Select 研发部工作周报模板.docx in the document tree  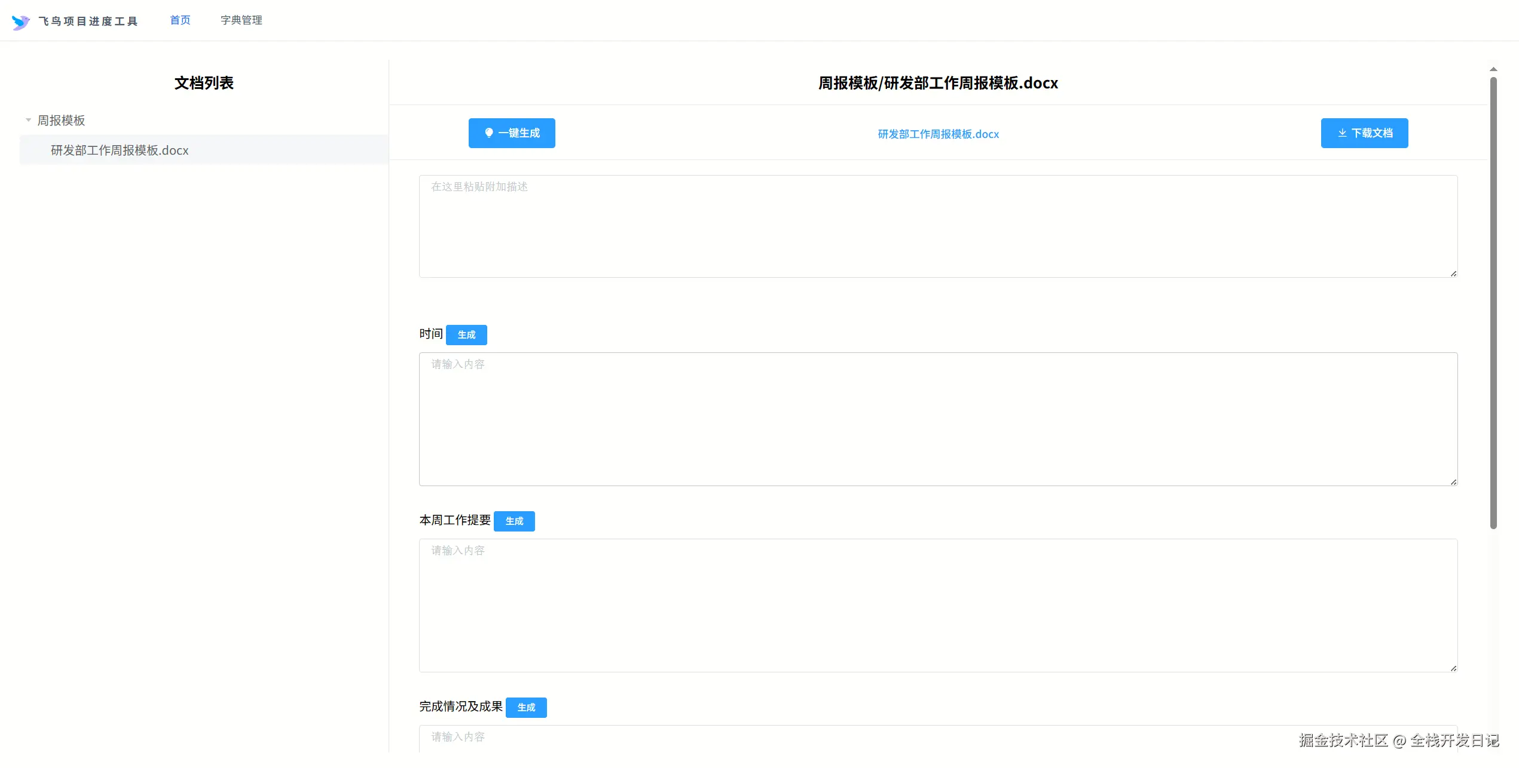coord(120,150)
